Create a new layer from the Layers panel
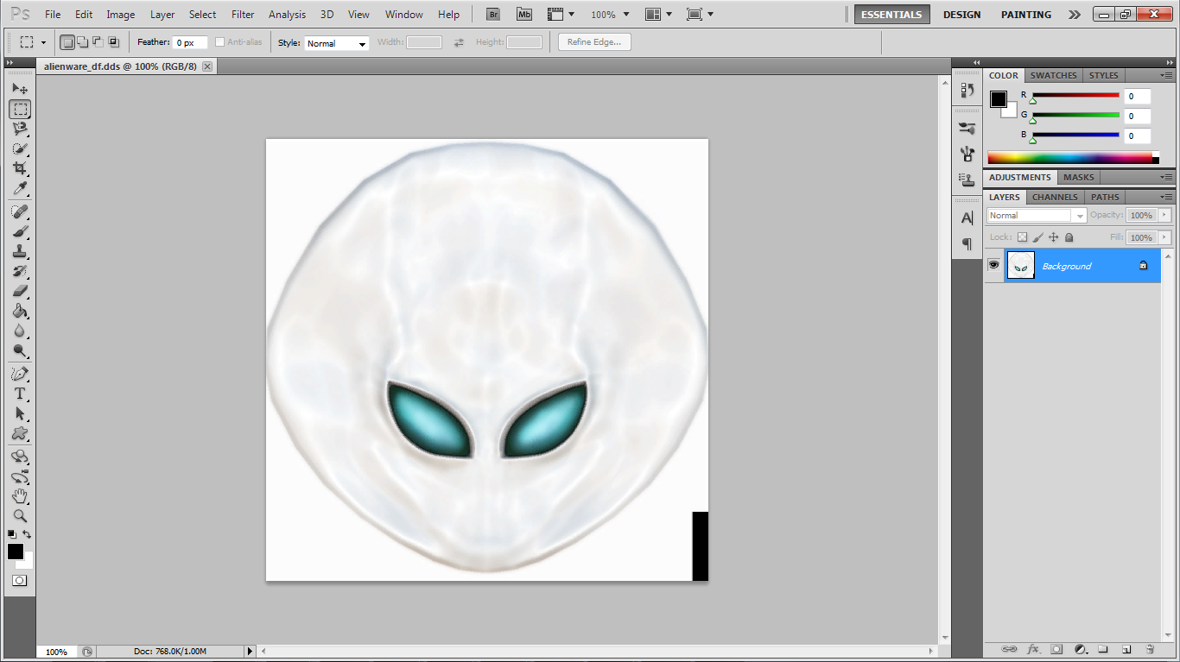1180x662 pixels. tap(1126, 649)
